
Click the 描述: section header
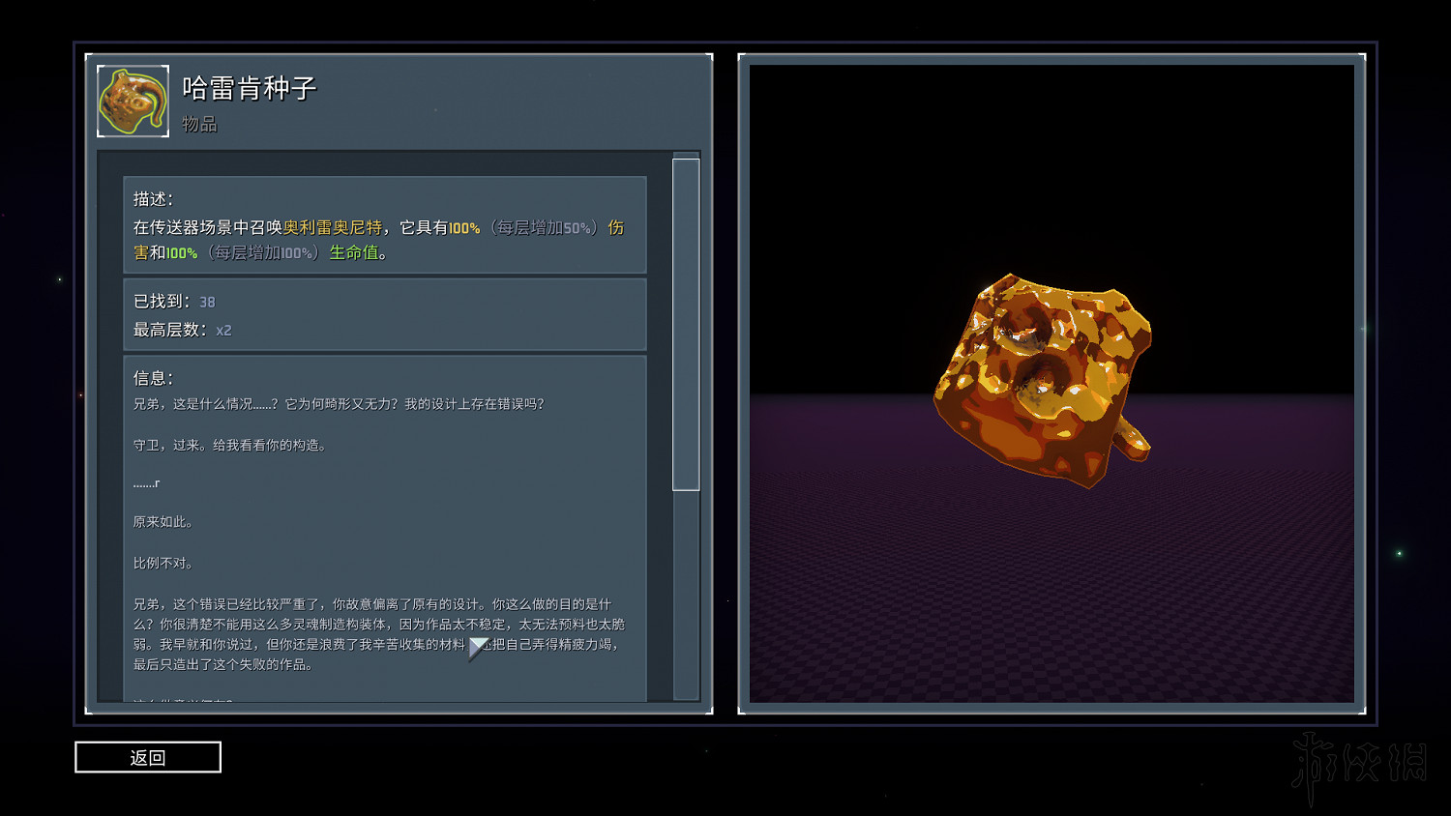153,199
